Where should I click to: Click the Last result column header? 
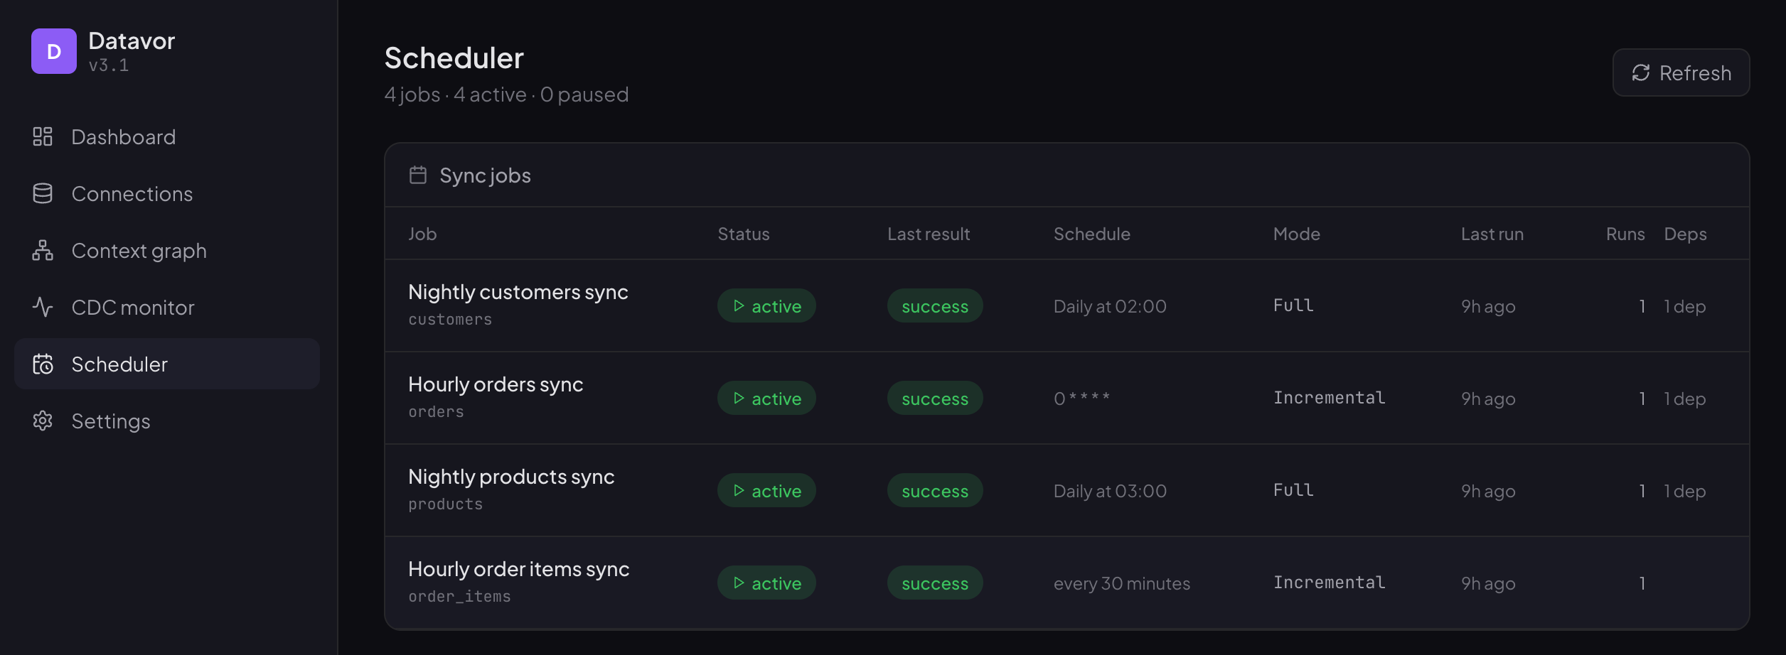pyautogui.click(x=929, y=234)
